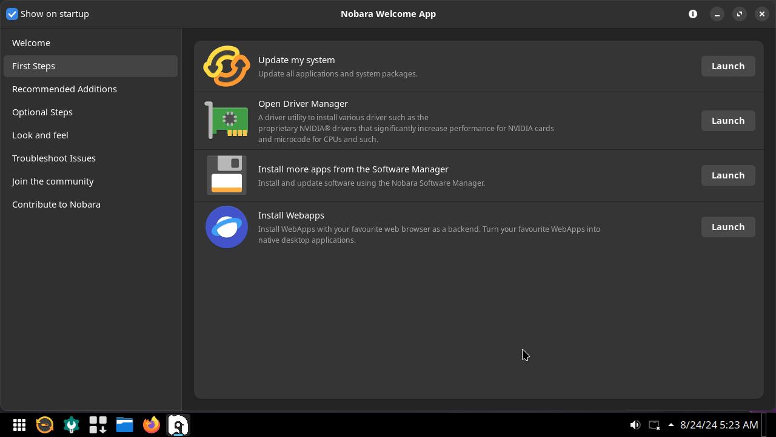Viewport: 776px width, 437px height.
Task: Switch to Look and feel section
Action: point(90,135)
